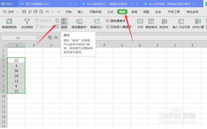Switch to the 特色应用 ribbon tab

click(192, 12)
